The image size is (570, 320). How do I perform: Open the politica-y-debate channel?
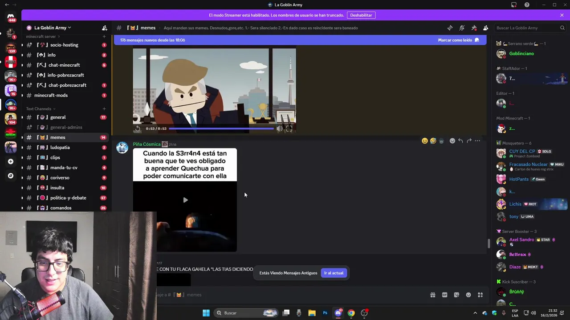66,198
